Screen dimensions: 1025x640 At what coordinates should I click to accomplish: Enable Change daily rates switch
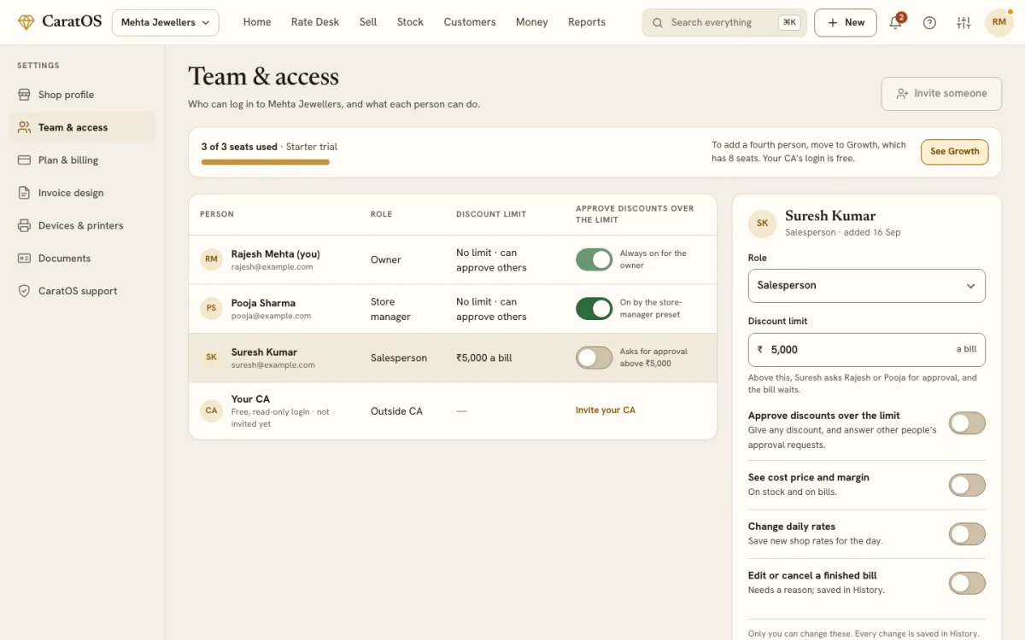(x=967, y=534)
